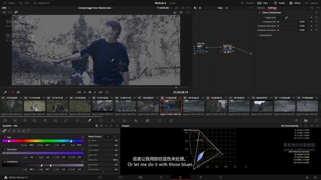Image resolution: width=321 pixels, height=180 pixels.
Task: Toggle the Color Compressor effect on/off
Action: 259,12
